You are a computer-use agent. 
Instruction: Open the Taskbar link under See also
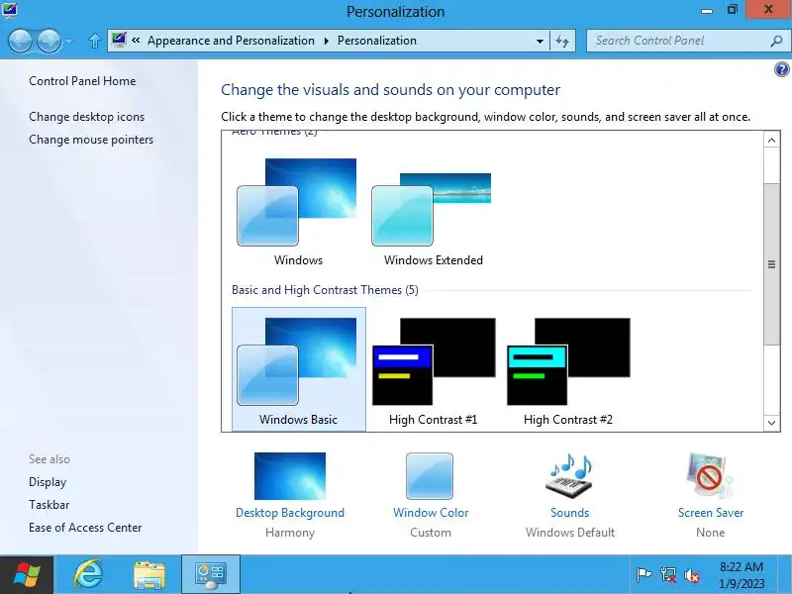tap(49, 505)
